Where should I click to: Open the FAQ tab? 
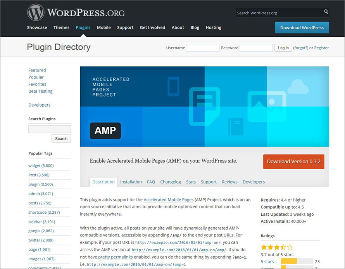click(151, 182)
